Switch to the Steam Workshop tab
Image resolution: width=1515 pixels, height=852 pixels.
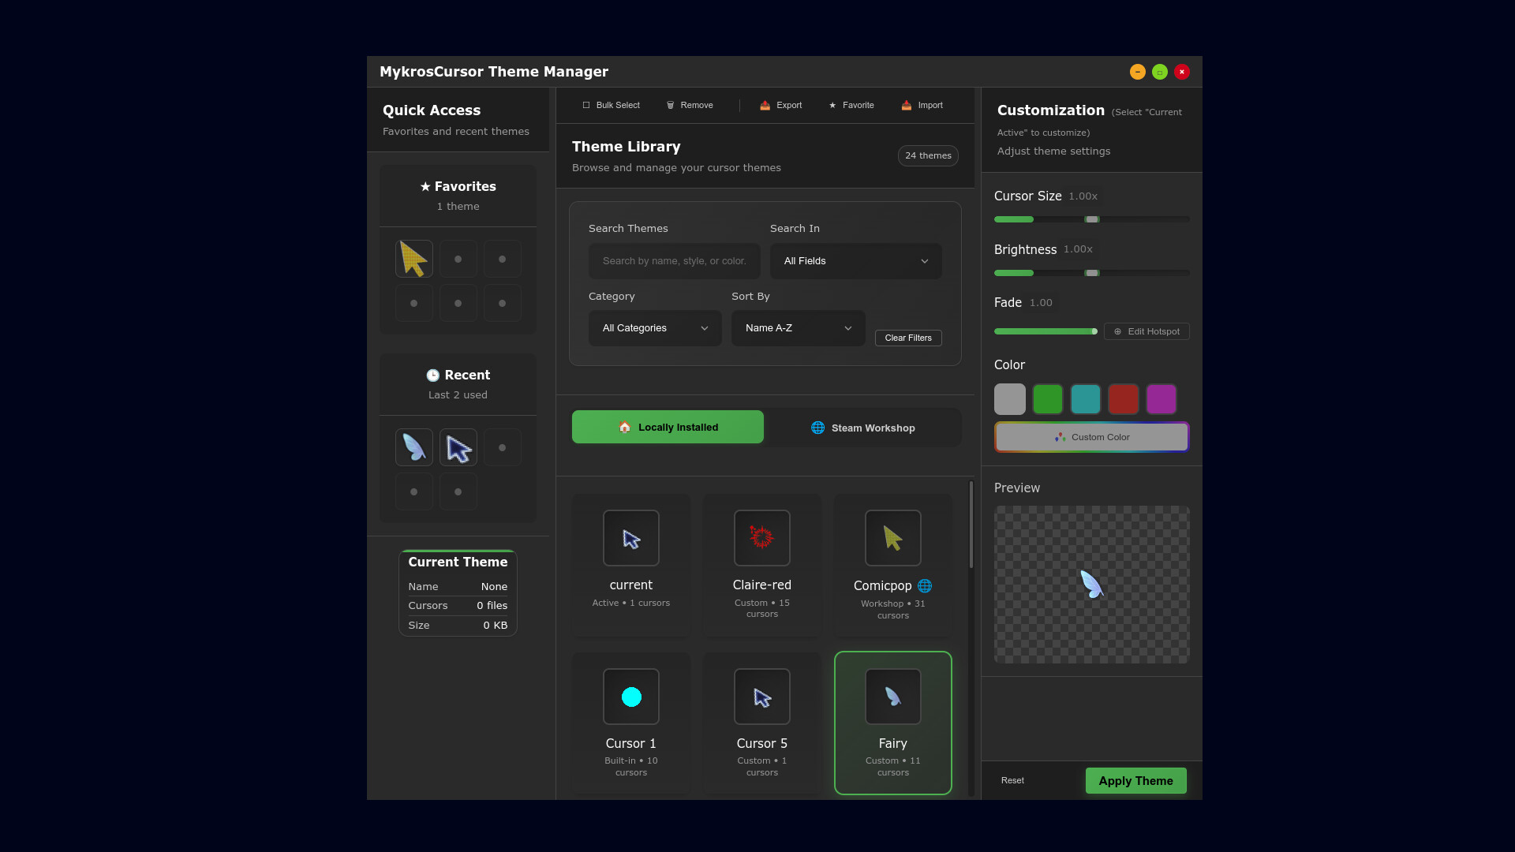tap(864, 427)
